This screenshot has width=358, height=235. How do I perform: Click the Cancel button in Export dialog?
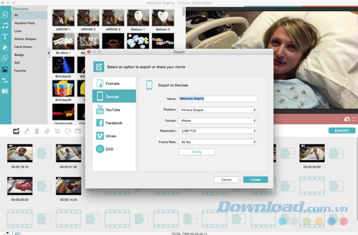pyautogui.click(x=226, y=180)
